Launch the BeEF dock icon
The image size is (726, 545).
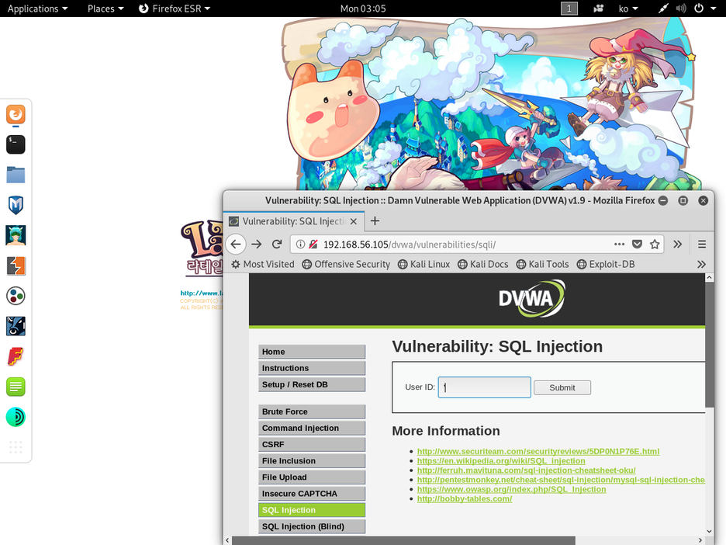tap(16, 326)
